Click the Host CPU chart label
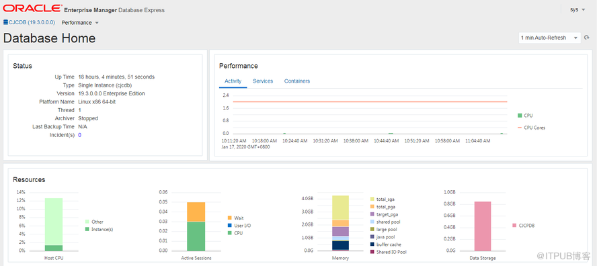 53,258
